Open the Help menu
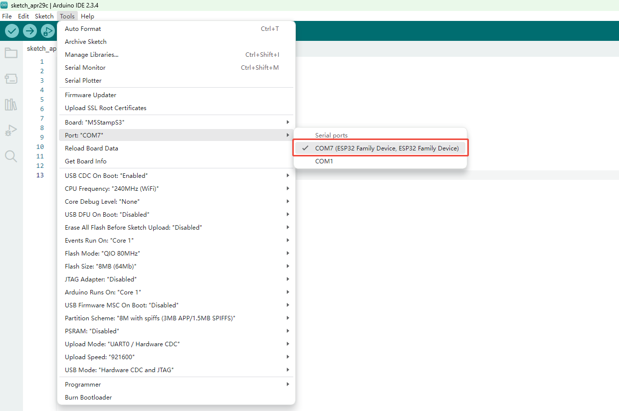 pos(87,16)
